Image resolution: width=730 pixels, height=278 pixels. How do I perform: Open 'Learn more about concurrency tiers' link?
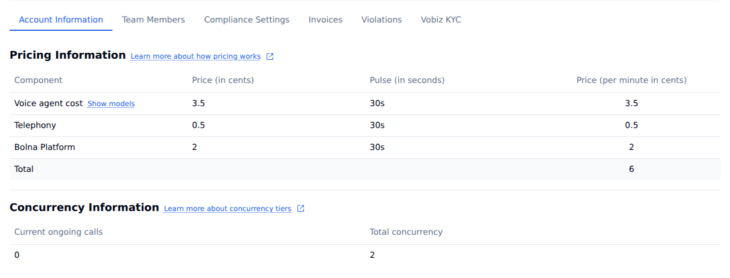point(228,209)
